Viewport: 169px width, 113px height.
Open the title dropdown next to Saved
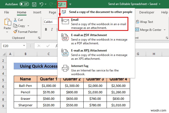160,4
